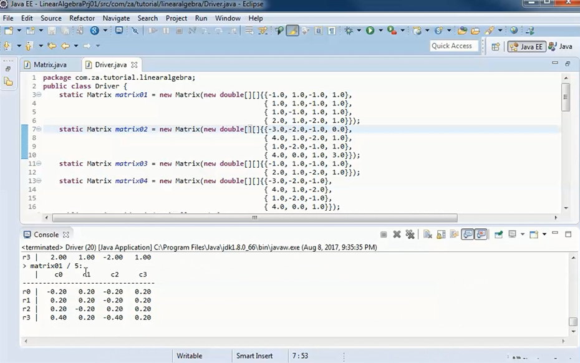
Task: Click the Quick Access field
Action: pos(454,46)
